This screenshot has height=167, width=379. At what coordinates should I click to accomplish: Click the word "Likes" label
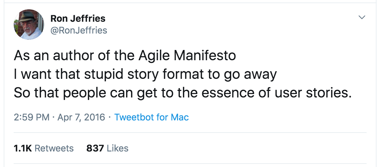(117, 148)
